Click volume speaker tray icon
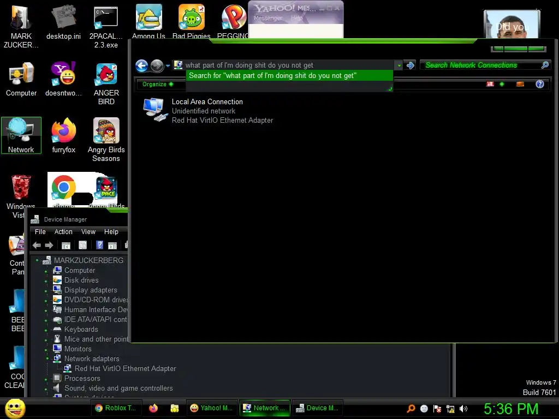 point(463,409)
